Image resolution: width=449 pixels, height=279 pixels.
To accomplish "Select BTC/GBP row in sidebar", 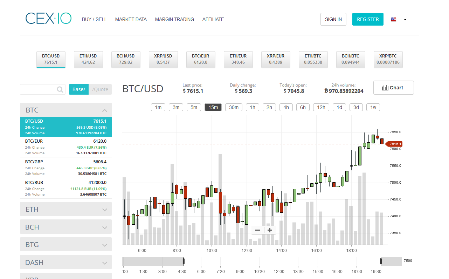I will tap(66, 168).
